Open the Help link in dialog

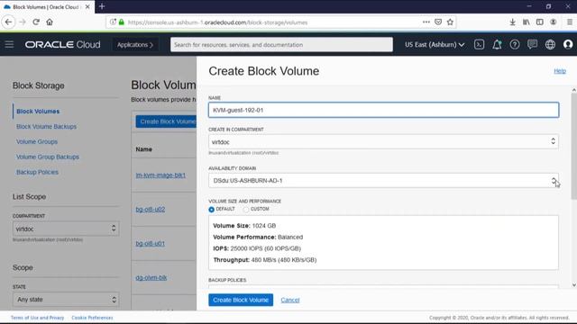(560, 71)
